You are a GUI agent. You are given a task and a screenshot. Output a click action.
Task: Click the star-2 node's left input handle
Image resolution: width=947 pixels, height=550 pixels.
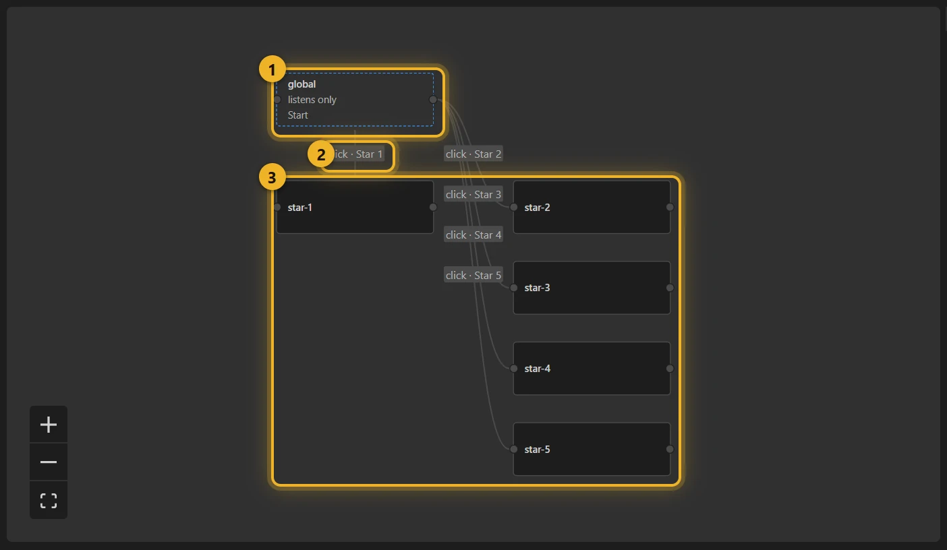pos(514,207)
